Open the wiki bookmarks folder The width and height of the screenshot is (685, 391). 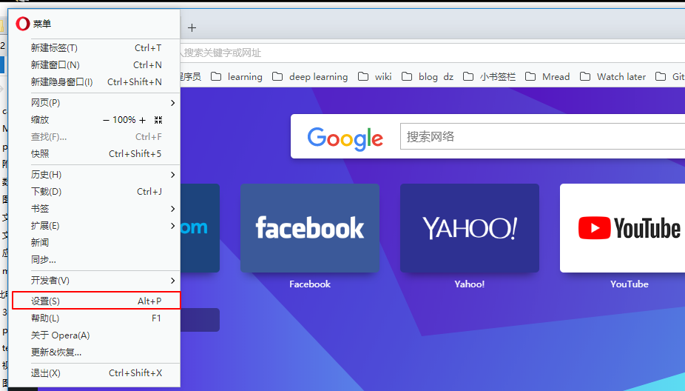click(x=375, y=76)
